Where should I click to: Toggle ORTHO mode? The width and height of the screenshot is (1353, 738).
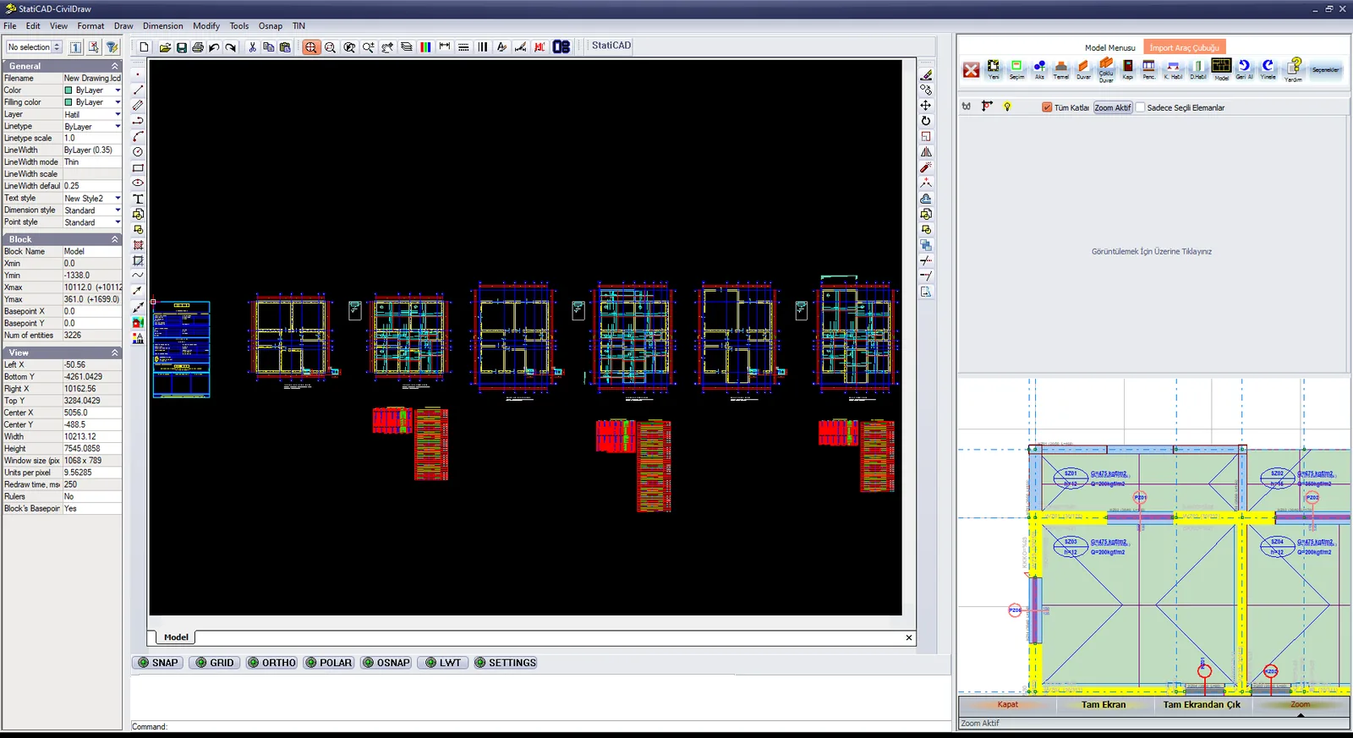tap(271, 663)
